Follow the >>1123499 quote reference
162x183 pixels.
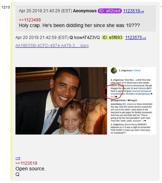click(x=30, y=20)
